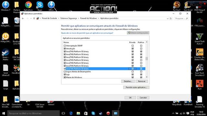Confirm with the OK button
This screenshot has height=116, width=207.
click(130, 98)
